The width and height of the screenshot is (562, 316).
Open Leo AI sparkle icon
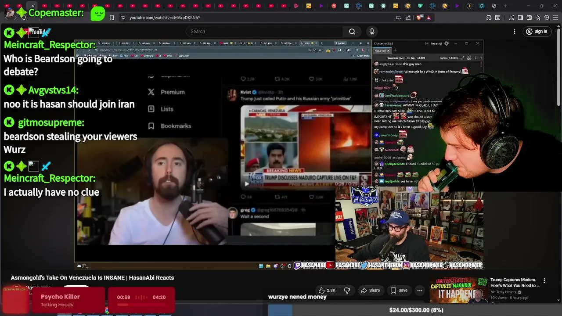tap(538, 18)
